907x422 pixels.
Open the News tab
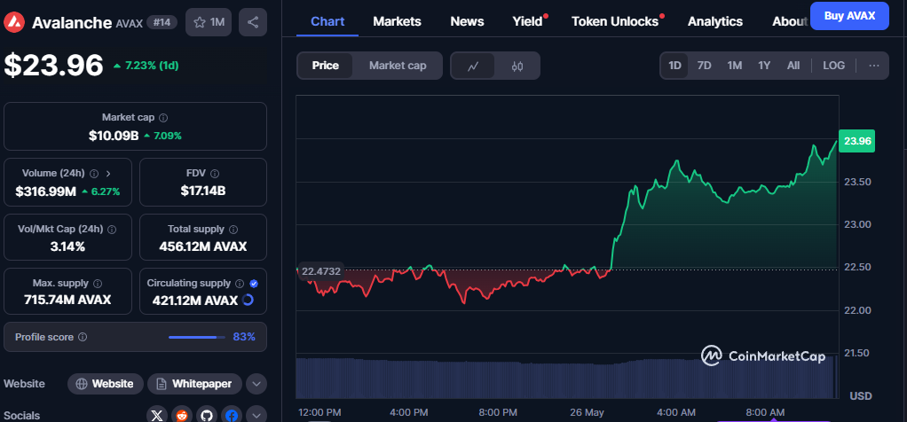[467, 21]
